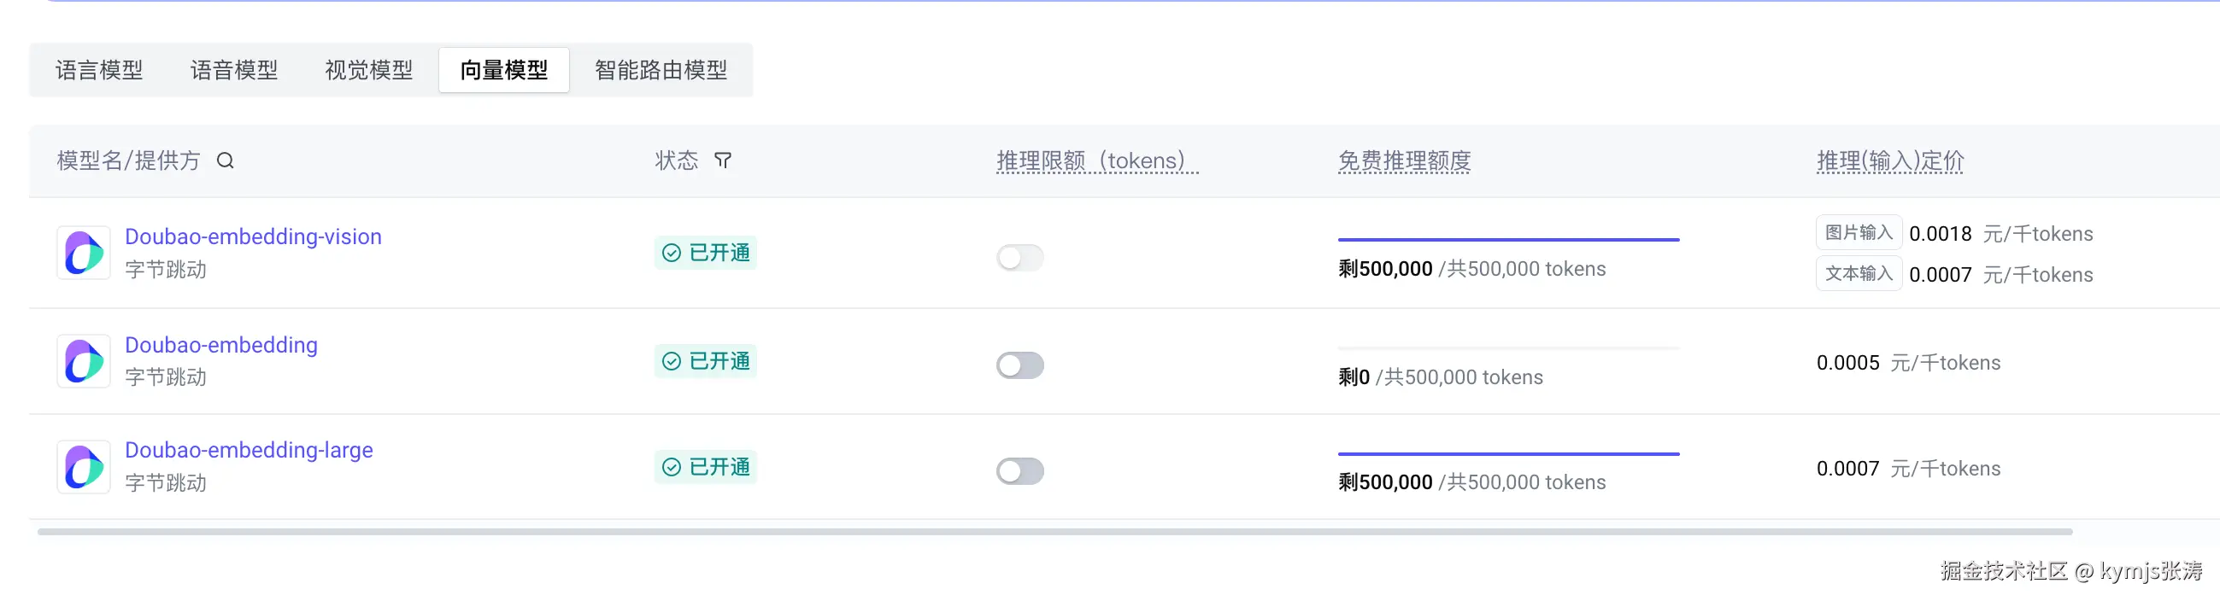The height and width of the screenshot is (601, 2220).
Task: Switch to the 语言模型 tab
Action: click(99, 70)
